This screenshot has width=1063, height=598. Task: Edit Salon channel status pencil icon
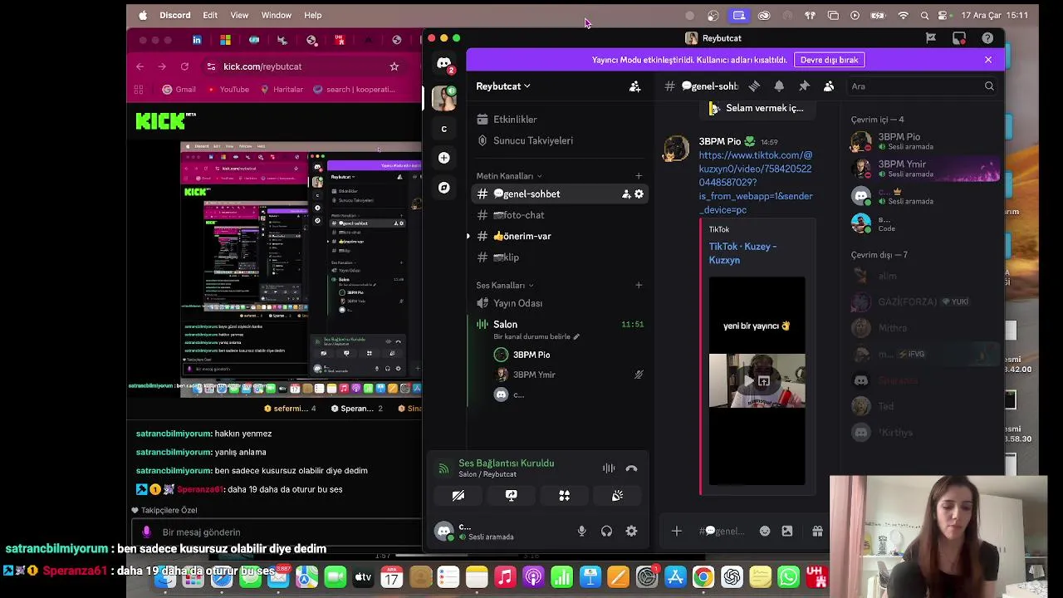click(576, 336)
